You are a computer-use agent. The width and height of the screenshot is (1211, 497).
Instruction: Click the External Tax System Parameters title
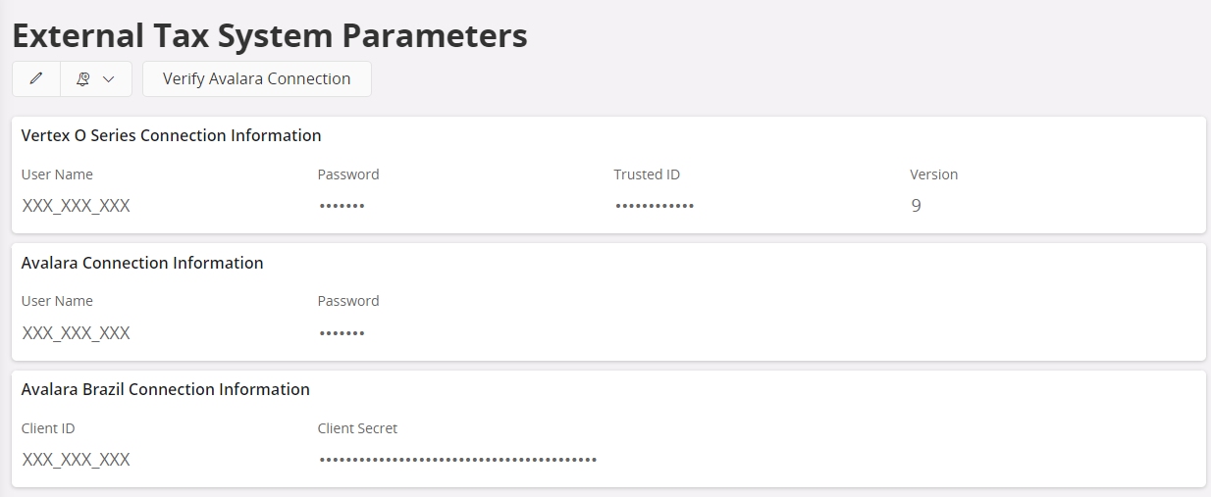(x=270, y=35)
